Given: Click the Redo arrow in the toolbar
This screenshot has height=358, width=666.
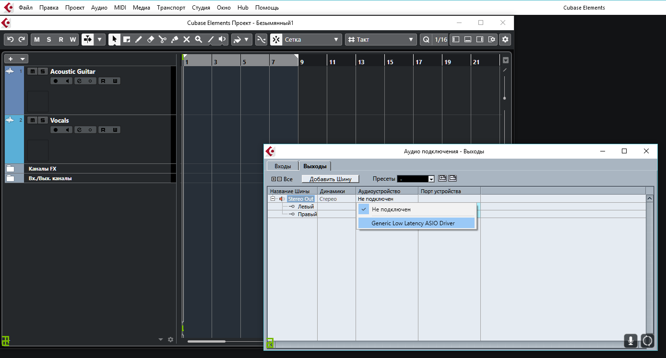Looking at the screenshot, I should point(21,39).
